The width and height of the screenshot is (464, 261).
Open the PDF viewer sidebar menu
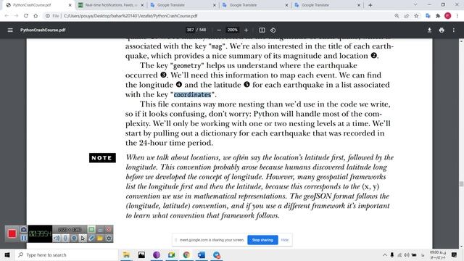(x=10, y=30)
